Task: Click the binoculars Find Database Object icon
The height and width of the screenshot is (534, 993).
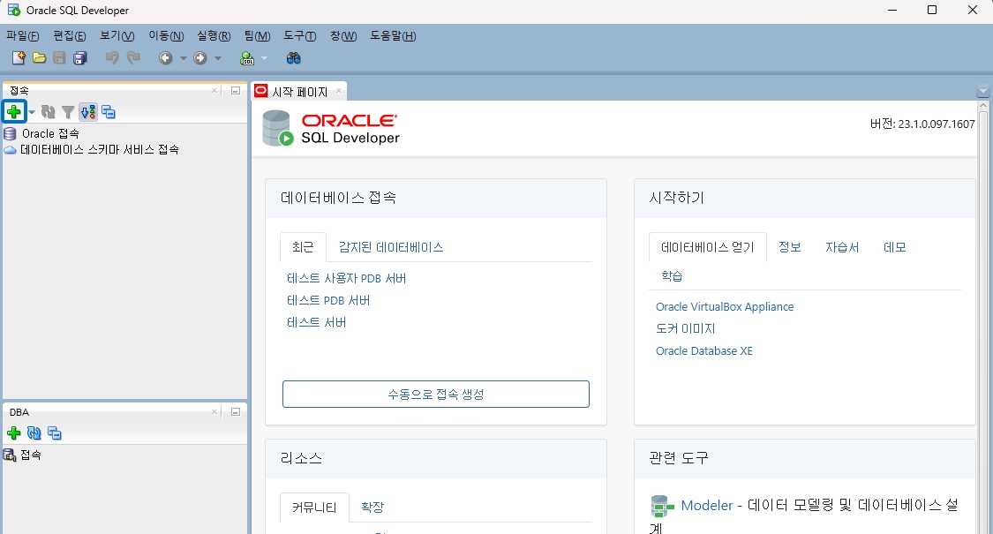Action: click(x=293, y=58)
